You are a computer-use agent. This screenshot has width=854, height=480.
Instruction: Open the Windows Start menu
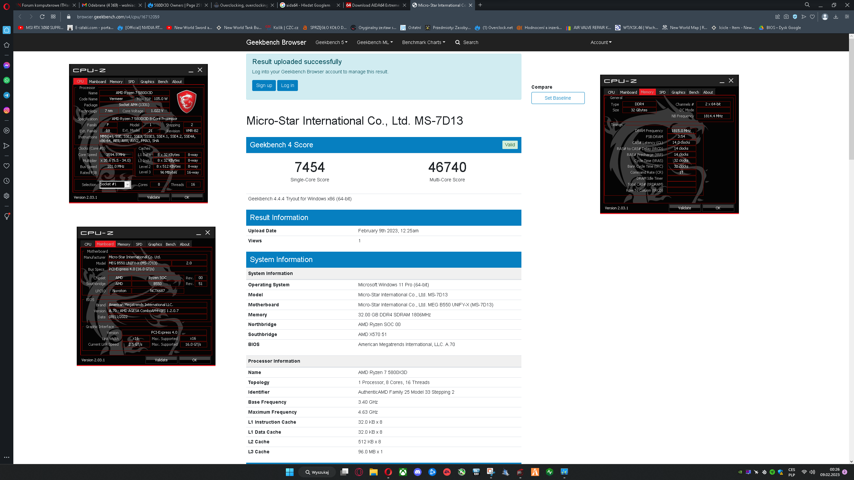tap(290, 472)
